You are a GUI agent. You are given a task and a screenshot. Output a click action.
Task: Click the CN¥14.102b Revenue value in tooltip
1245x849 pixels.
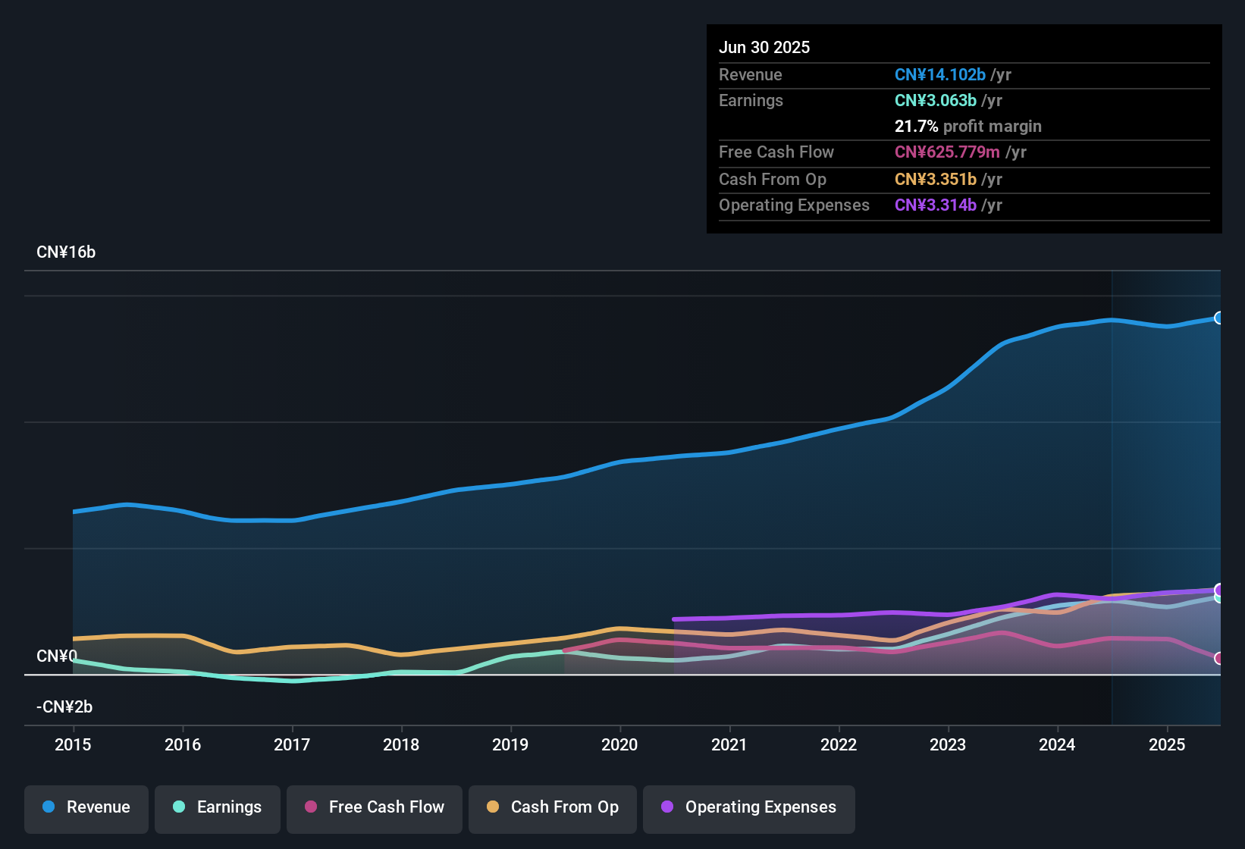(x=940, y=74)
